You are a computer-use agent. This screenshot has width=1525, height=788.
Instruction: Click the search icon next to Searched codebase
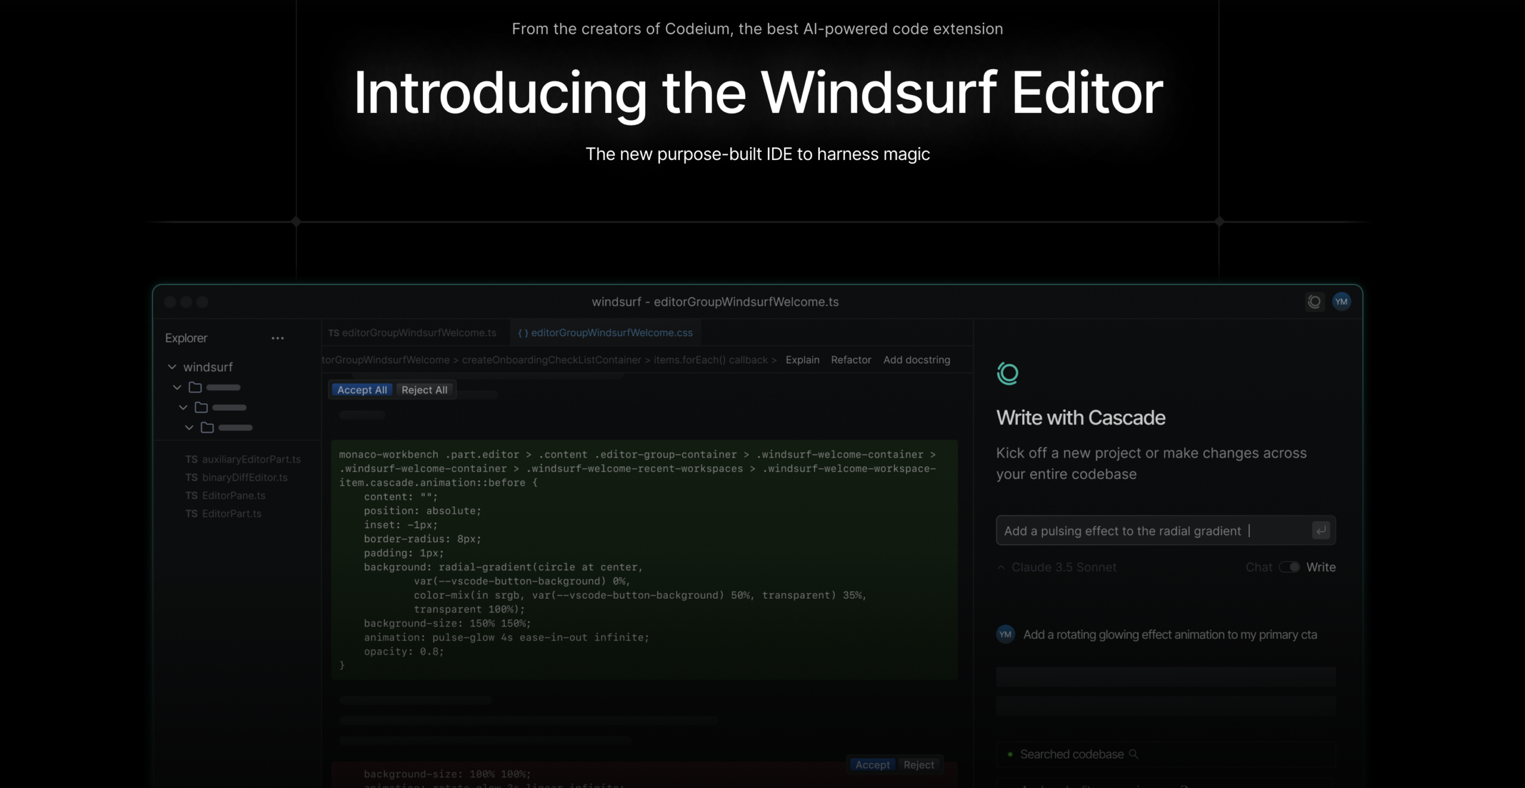click(1134, 753)
